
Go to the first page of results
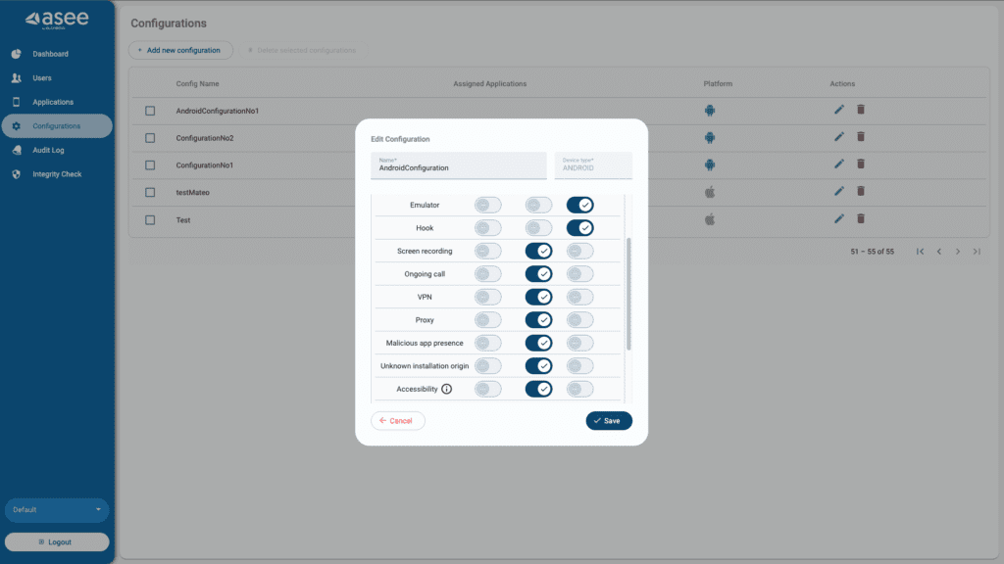click(x=920, y=252)
